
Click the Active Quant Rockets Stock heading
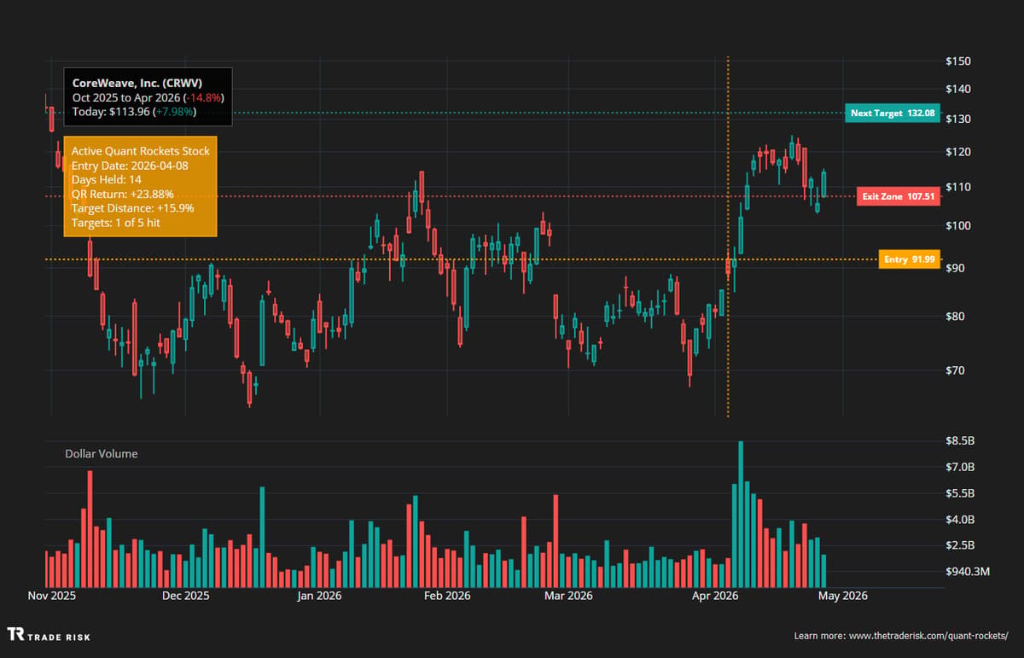coord(140,151)
